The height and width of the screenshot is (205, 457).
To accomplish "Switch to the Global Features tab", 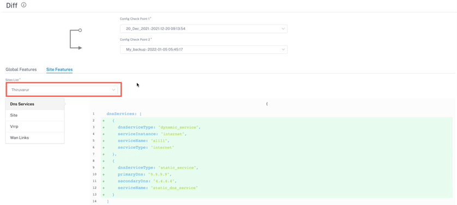I will (x=21, y=69).
